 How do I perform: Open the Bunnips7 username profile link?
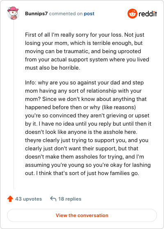point(36,14)
